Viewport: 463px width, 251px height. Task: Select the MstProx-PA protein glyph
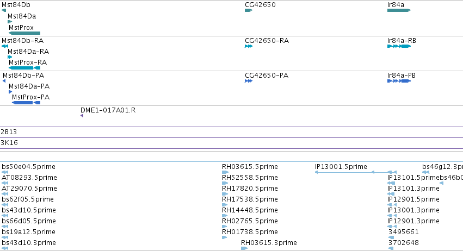click(x=26, y=103)
